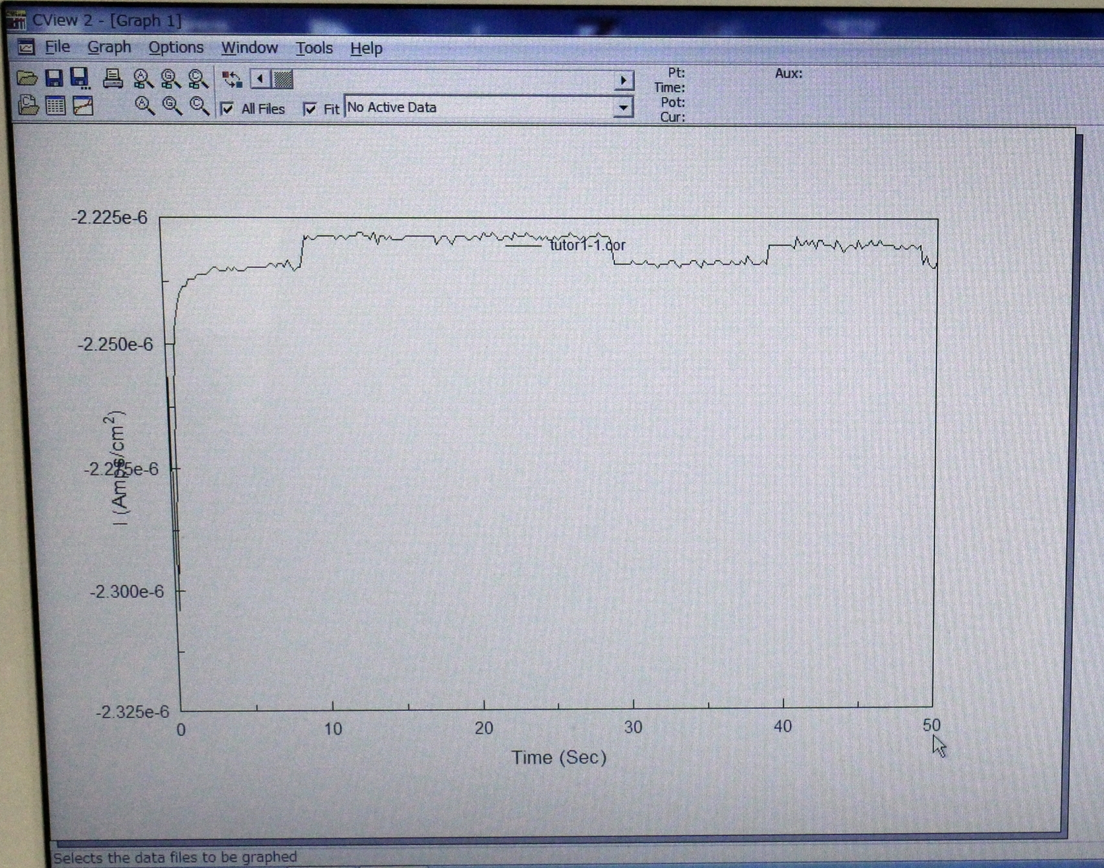The image size is (1104, 868).
Task: Open the data table grid icon
Action: (56, 105)
